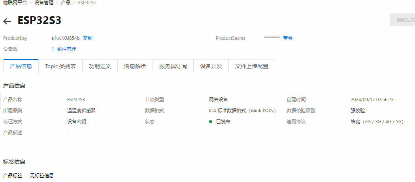Click the 产品信息 section heading
This screenshot has width=415, height=182.
[x=14, y=86]
